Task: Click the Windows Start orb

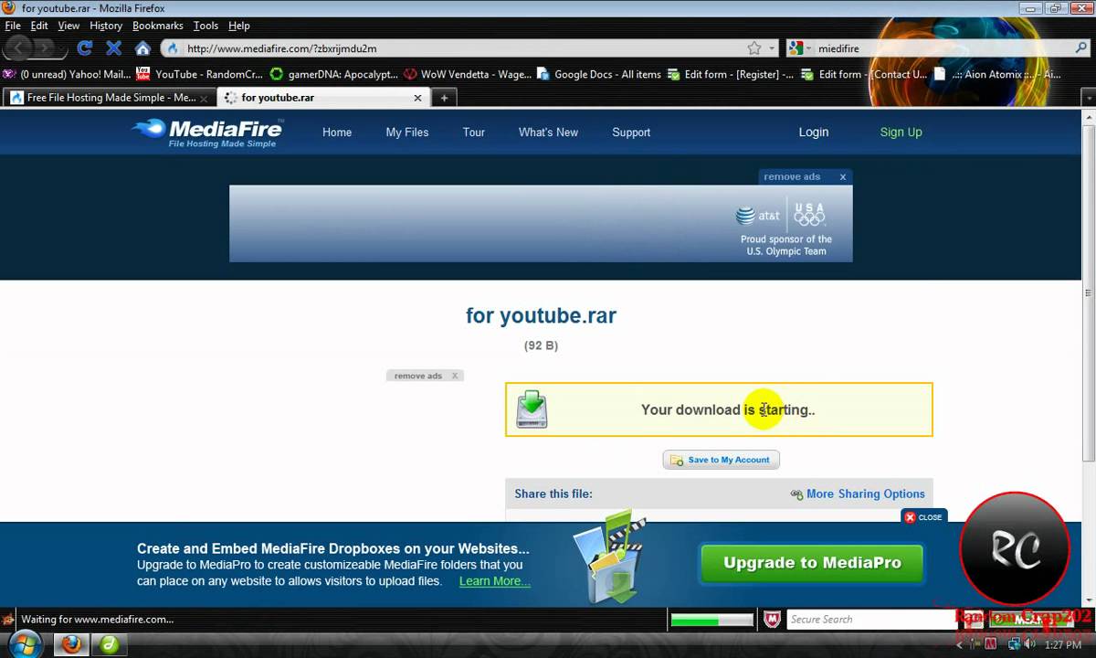Action: (25, 645)
